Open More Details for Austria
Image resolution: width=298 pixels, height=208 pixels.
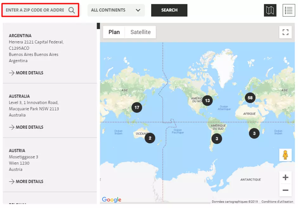(x=26, y=182)
